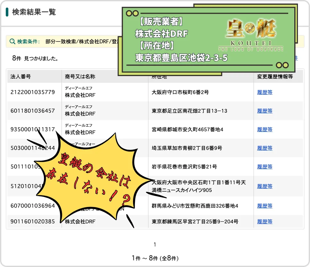The width and height of the screenshot is (310, 267).
Task: Select page number 1 in pagination
Action: 155,245
